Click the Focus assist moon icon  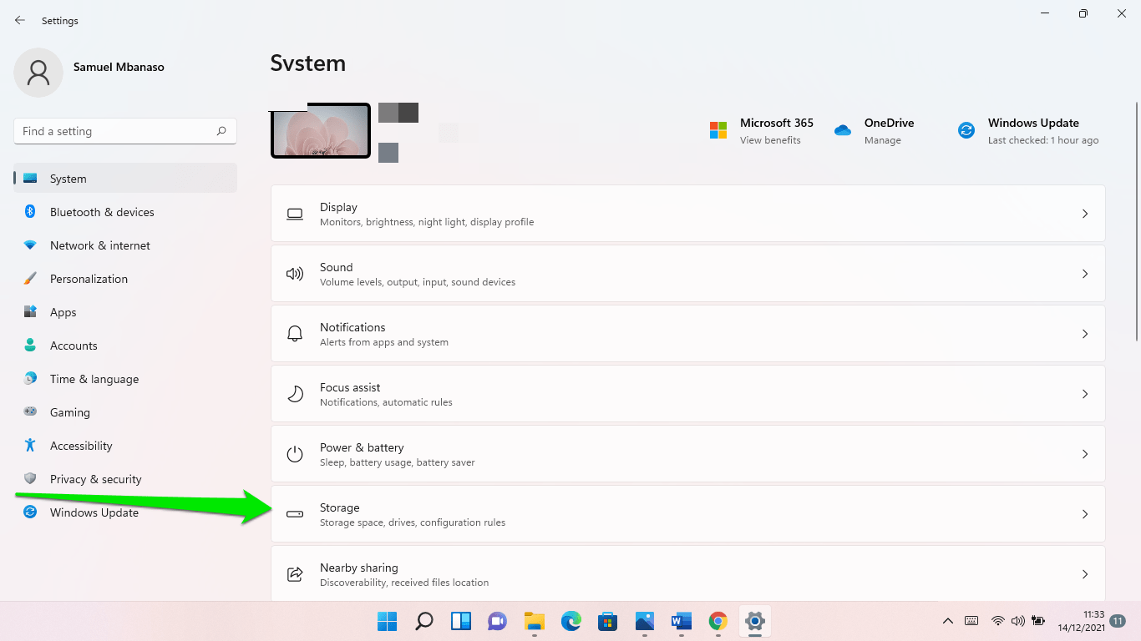[x=295, y=394]
